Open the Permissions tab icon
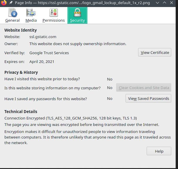 [x=54, y=13]
